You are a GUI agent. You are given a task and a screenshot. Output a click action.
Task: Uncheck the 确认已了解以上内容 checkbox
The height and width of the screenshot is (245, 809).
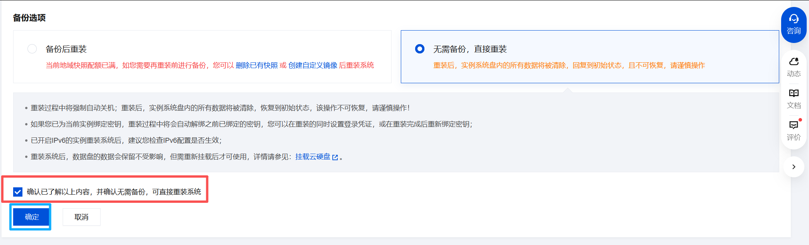(x=18, y=192)
